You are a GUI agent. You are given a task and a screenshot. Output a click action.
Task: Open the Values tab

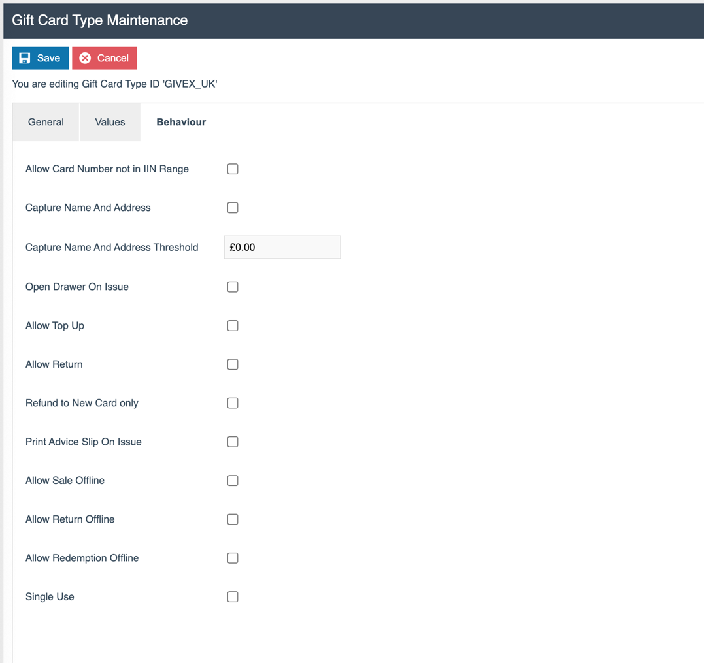tap(109, 122)
